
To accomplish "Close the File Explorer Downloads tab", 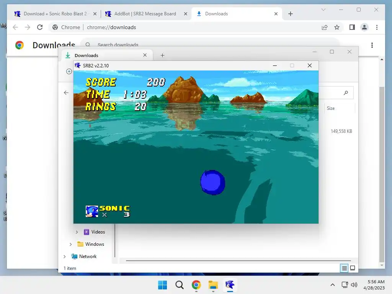I will coord(145,55).
